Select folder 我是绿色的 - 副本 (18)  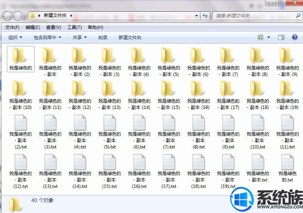tap(258, 95)
